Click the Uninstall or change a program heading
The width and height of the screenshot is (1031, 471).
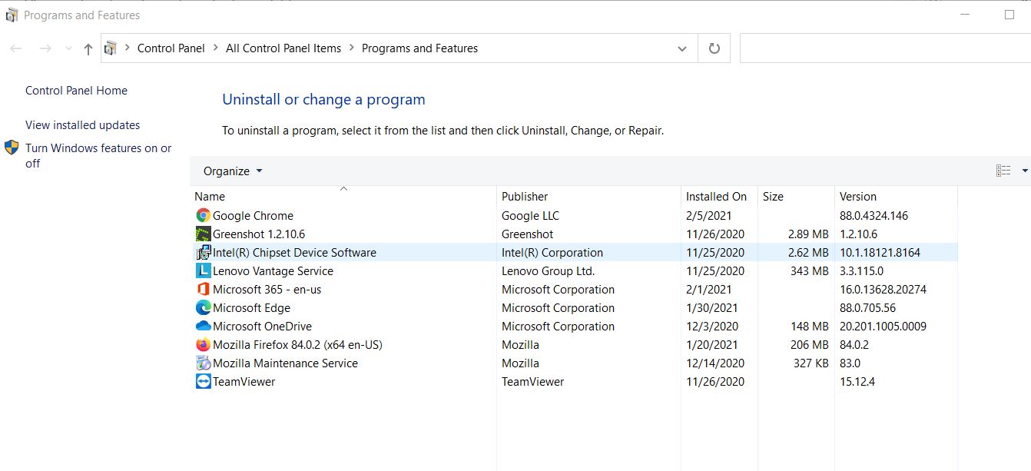click(x=323, y=99)
